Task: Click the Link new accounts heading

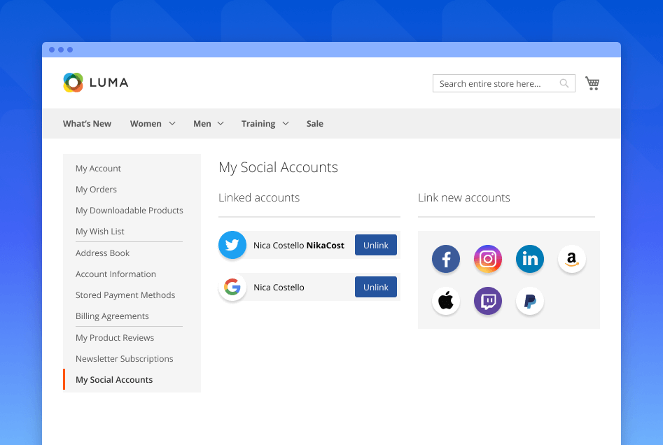Action: 464,197
